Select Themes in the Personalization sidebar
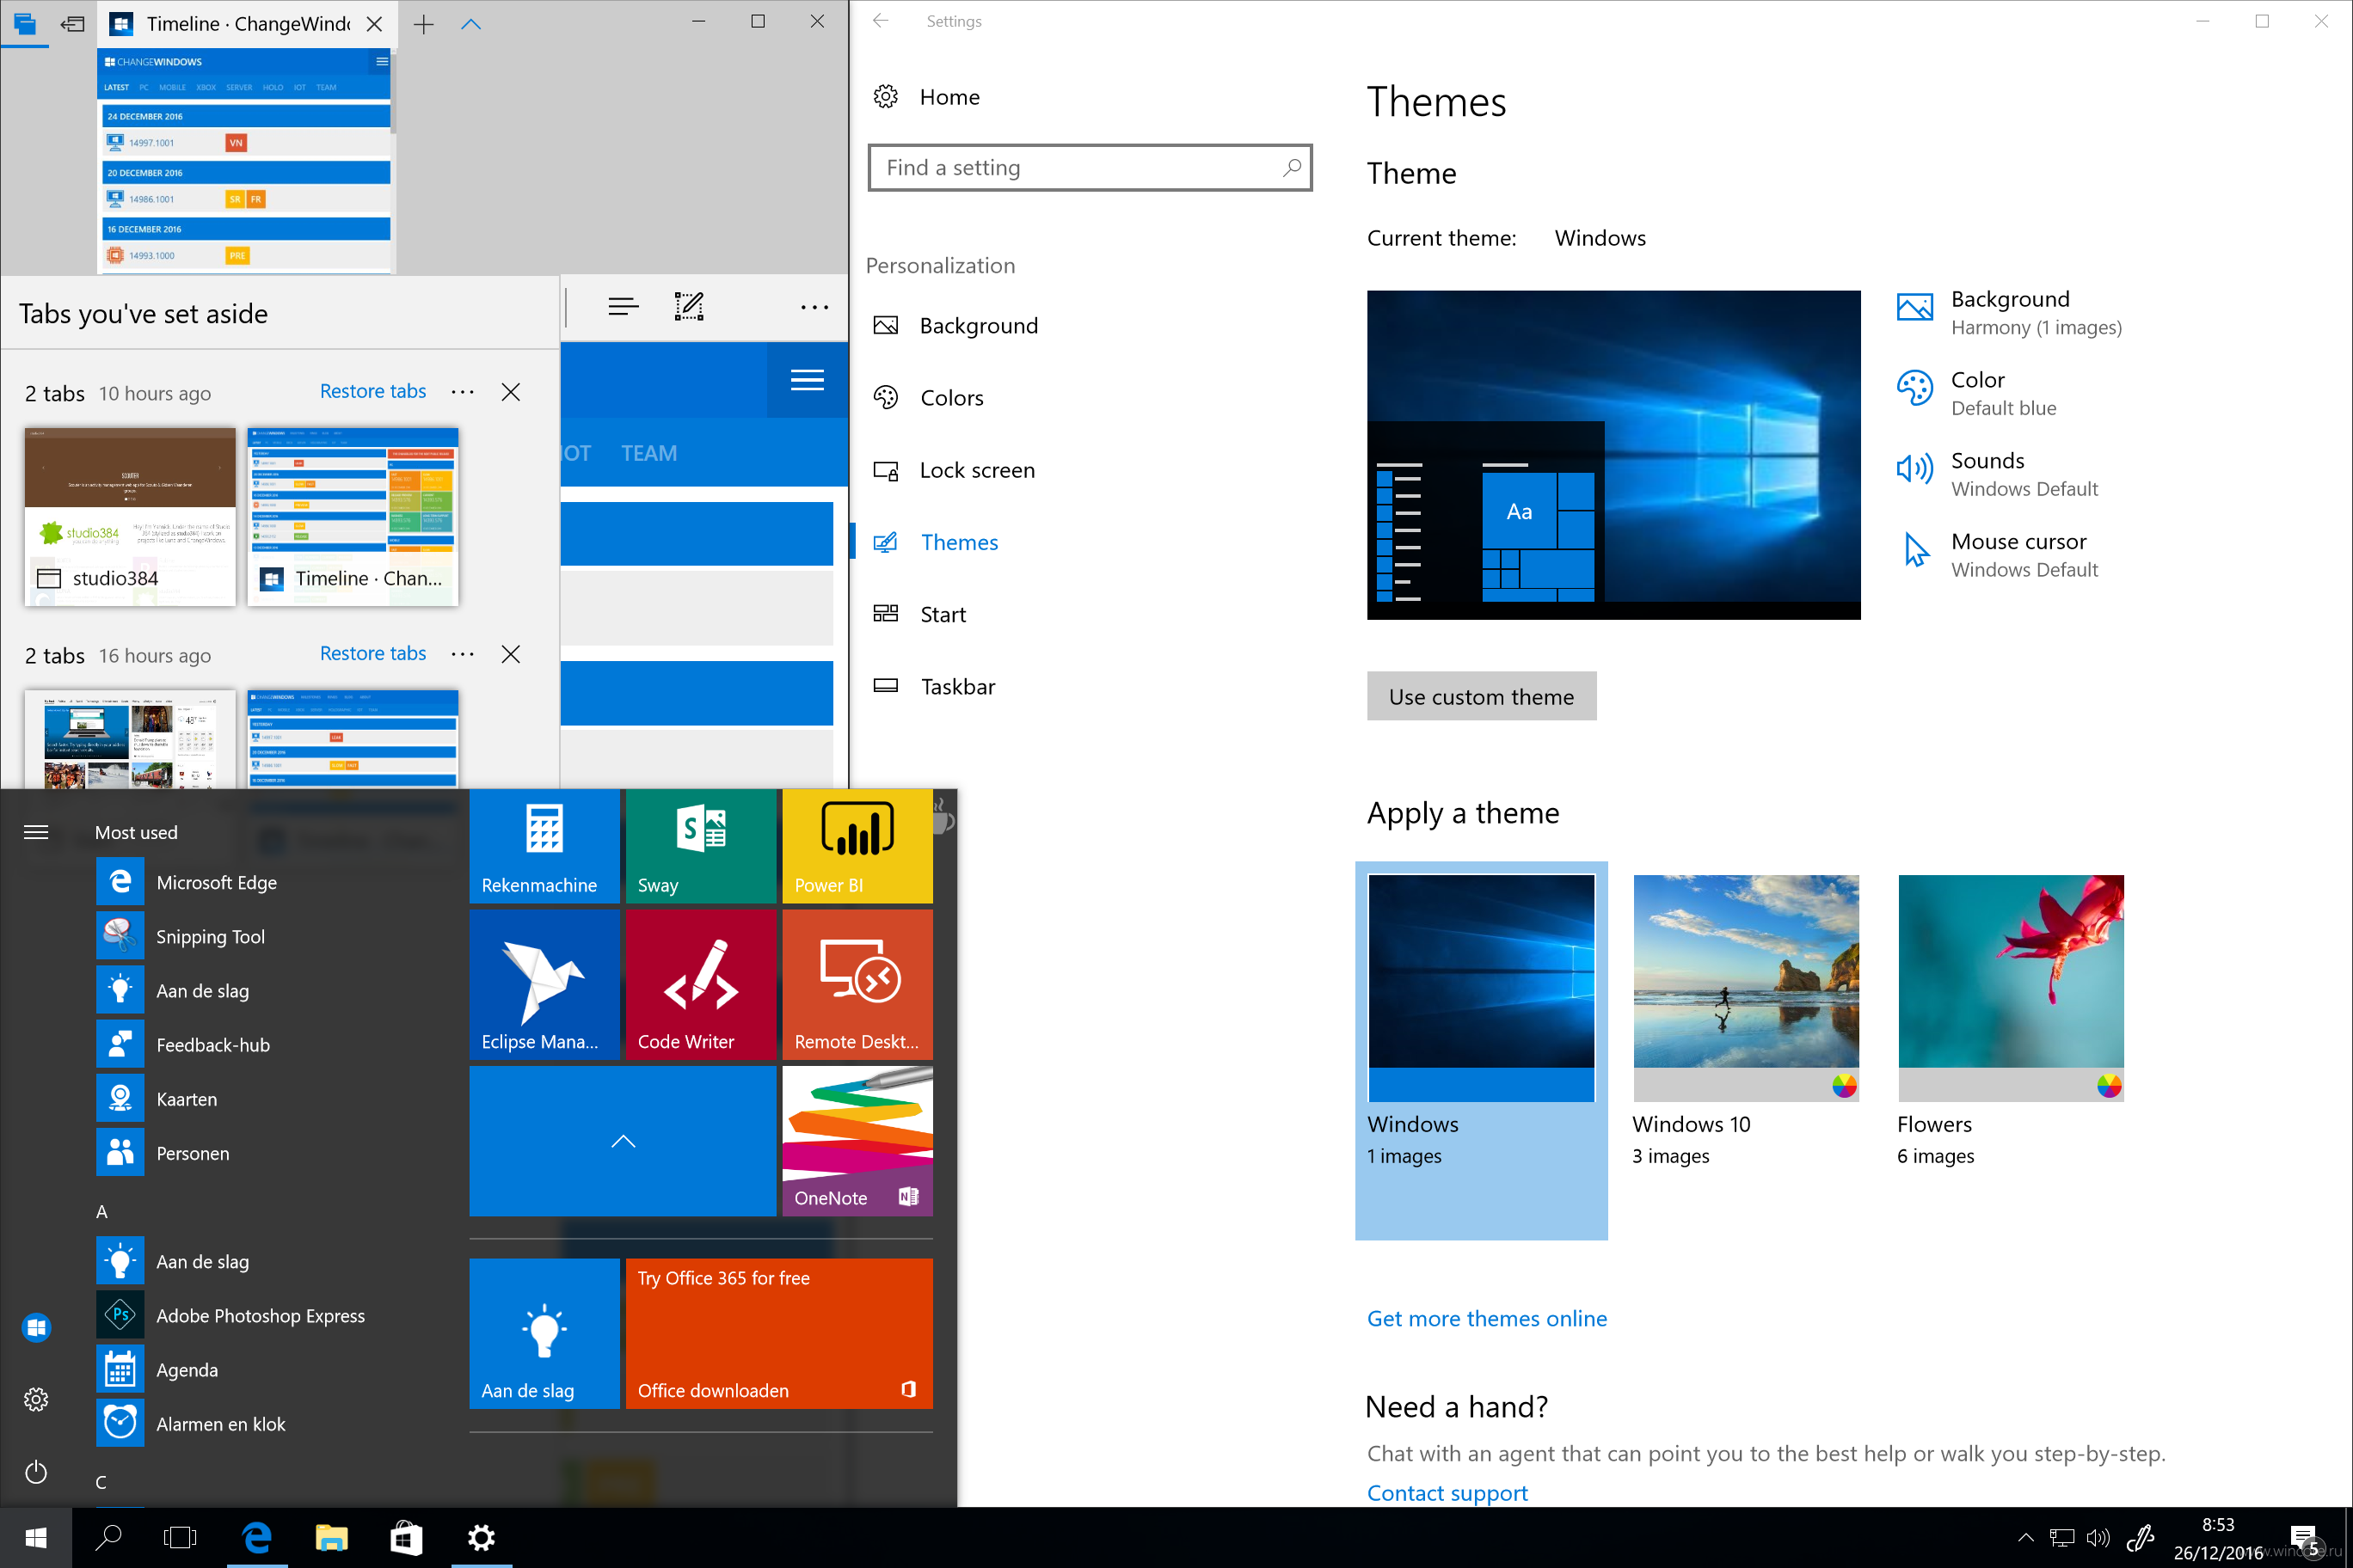Screen dimensions: 2353x1568 [x=937, y=542]
